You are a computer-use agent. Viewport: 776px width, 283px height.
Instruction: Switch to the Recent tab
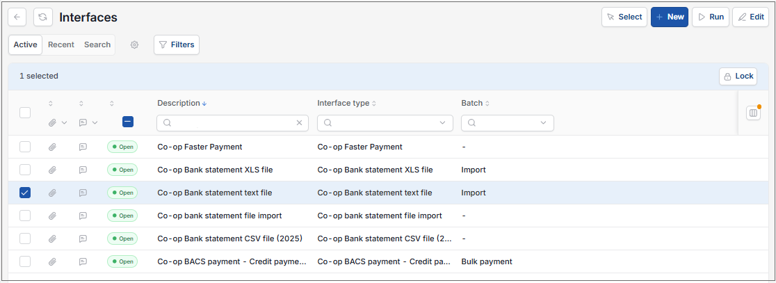(x=61, y=45)
